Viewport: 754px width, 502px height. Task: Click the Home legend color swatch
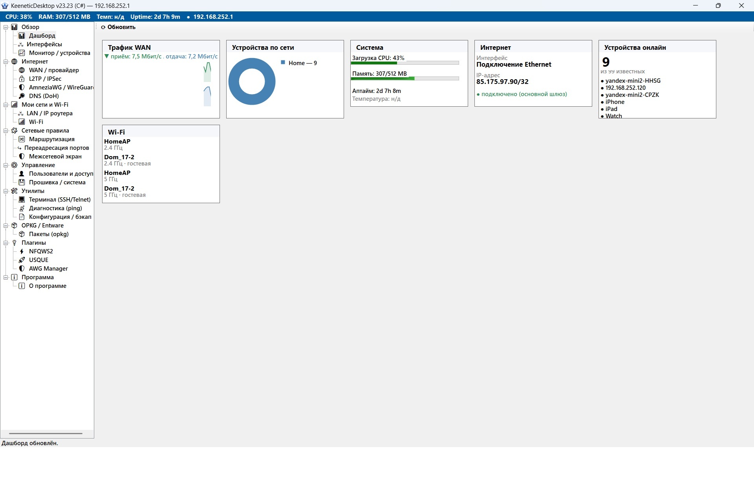[x=283, y=62]
